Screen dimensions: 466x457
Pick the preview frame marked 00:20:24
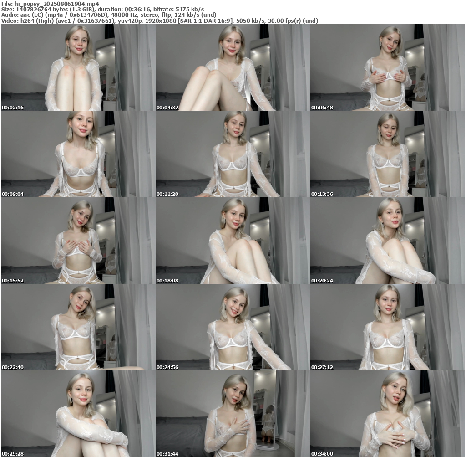pos(388,241)
